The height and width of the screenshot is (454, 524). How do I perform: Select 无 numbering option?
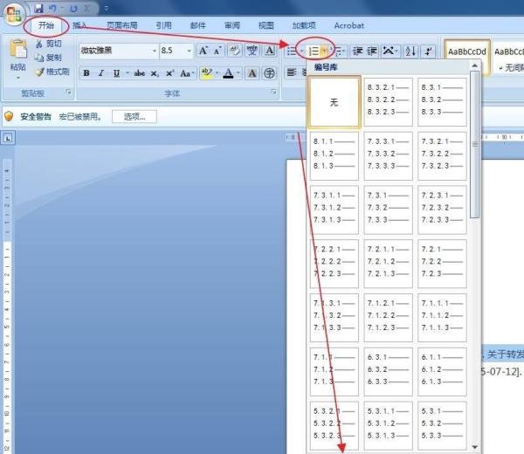point(334,102)
